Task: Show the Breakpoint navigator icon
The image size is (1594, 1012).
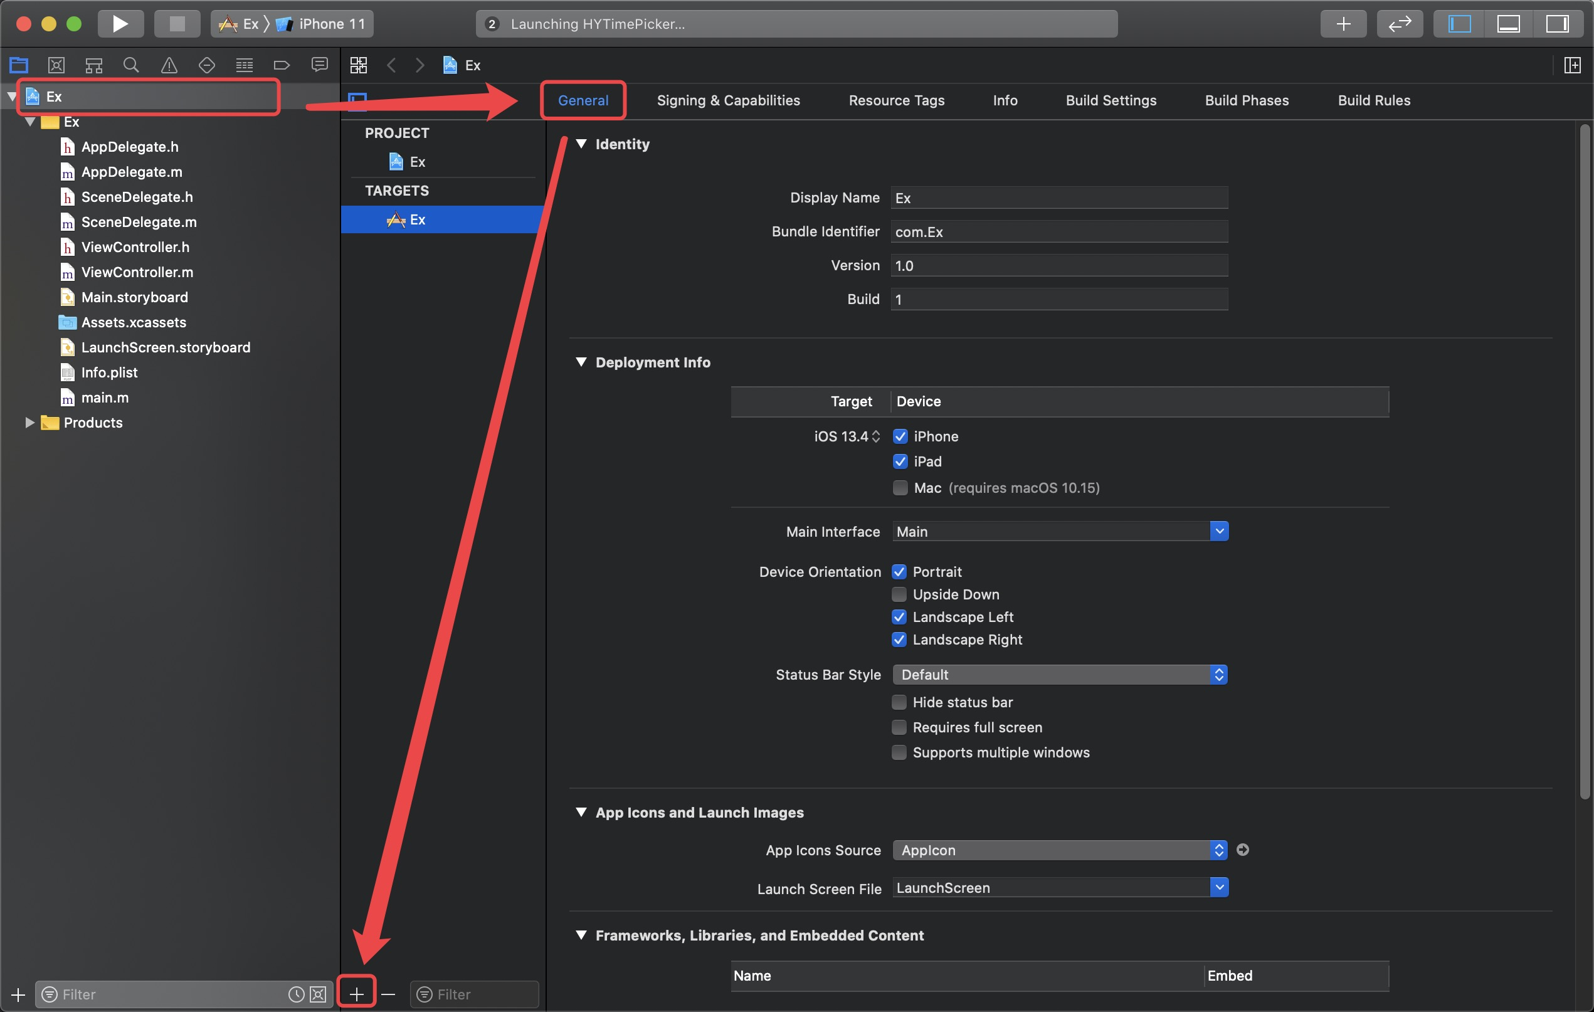Action: pos(282,65)
